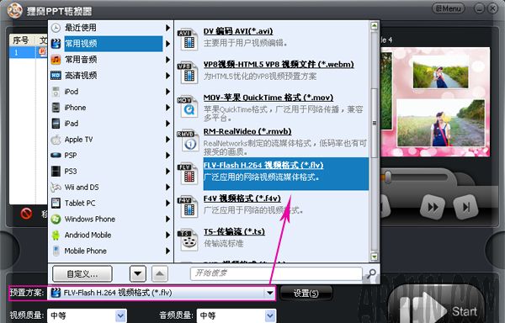This screenshot has height=323, width=505.
Task: Click the magnifier search icon
Action: tap(371, 273)
